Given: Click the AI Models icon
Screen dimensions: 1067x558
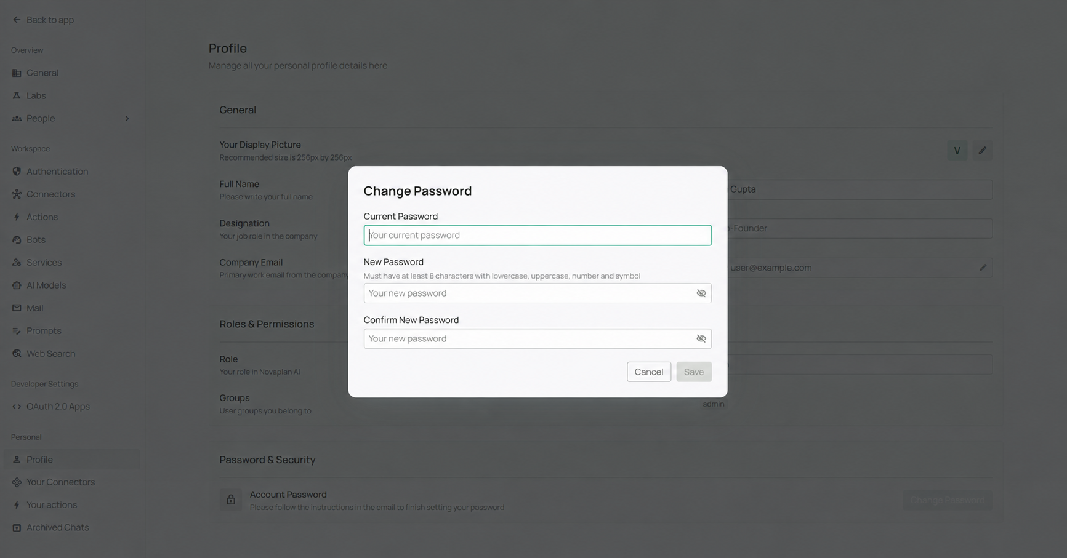Looking at the screenshot, I should [x=17, y=285].
